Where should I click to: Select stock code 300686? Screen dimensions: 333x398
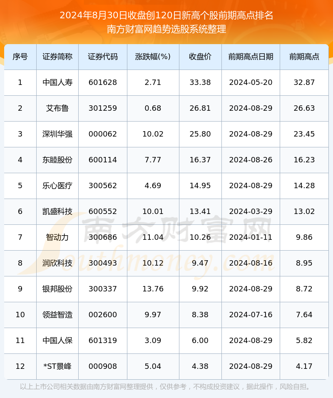click(x=103, y=237)
